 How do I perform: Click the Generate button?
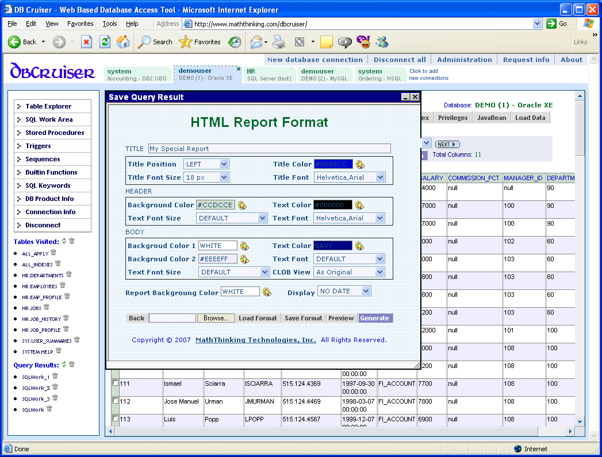[375, 318]
